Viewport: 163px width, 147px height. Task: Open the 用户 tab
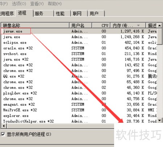coord(96,13)
